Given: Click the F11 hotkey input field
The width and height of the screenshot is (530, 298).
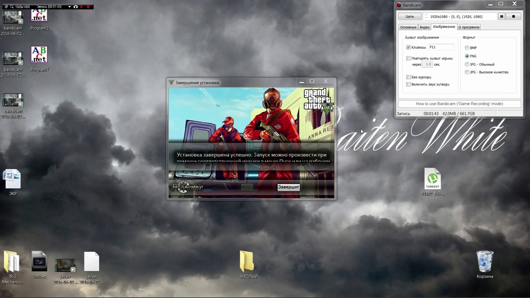Looking at the screenshot, I should [x=441, y=47].
